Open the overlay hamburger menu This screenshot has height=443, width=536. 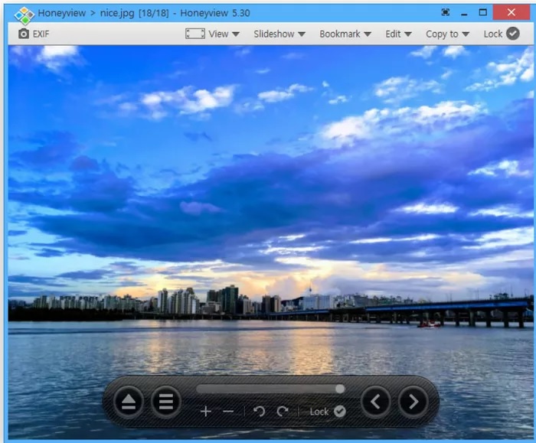pos(166,402)
